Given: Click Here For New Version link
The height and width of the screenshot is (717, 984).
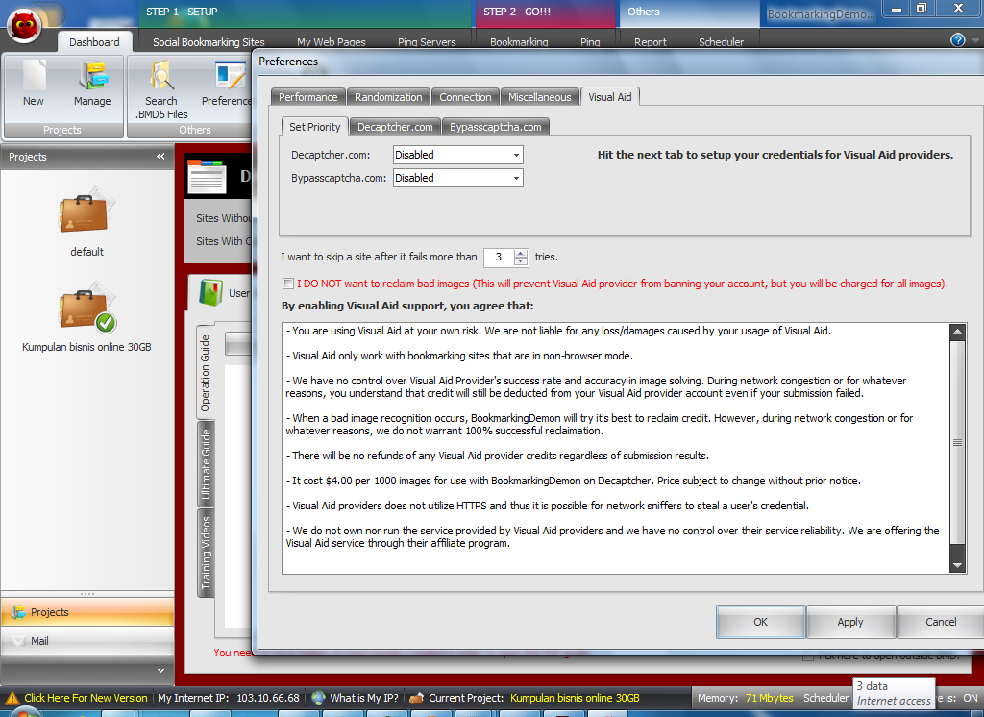Looking at the screenshot, I should (86, 698).
